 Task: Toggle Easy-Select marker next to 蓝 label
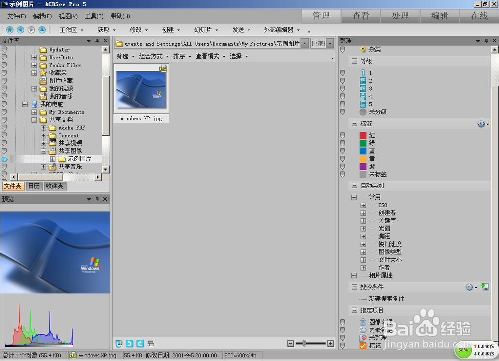[342, 151]
